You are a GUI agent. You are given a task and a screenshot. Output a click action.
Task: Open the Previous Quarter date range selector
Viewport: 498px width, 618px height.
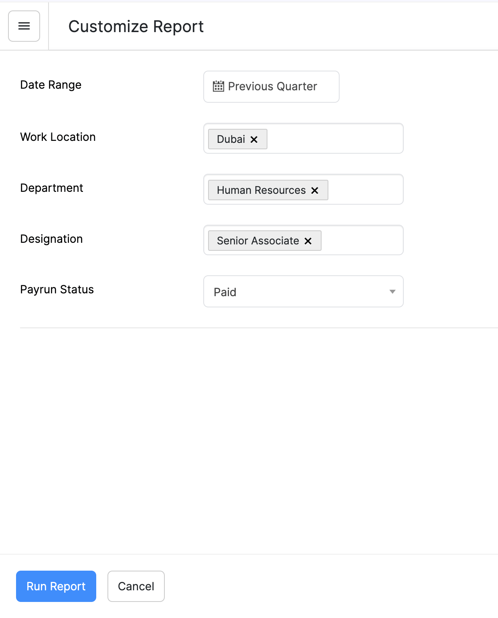tap(272, 87)
